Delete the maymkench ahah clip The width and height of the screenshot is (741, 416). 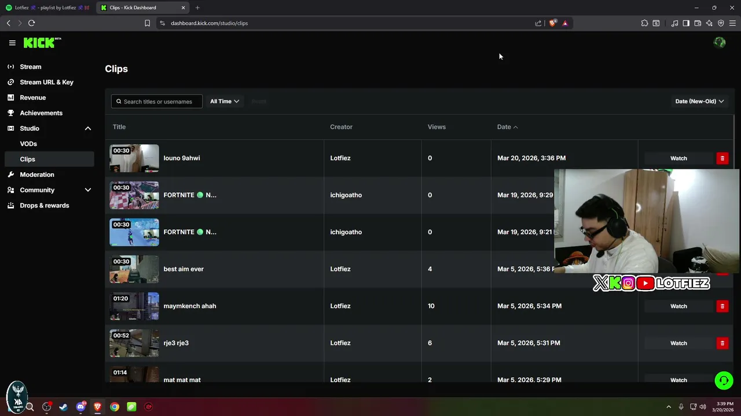722,306
